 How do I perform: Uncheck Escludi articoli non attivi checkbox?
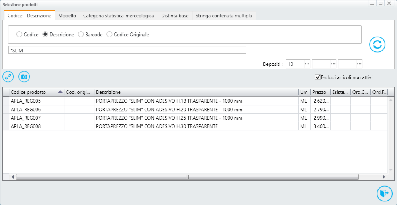pyautogui.click(x=317, y=77)
